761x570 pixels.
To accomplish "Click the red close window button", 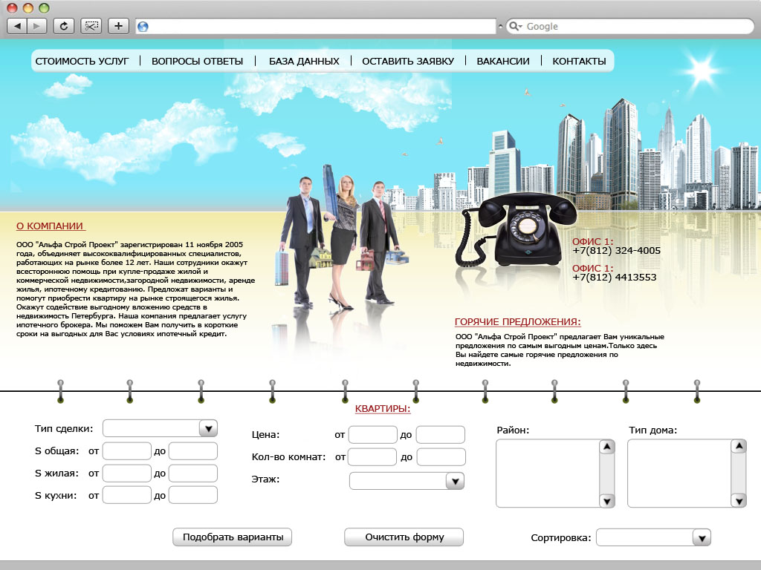I will 12,7.
